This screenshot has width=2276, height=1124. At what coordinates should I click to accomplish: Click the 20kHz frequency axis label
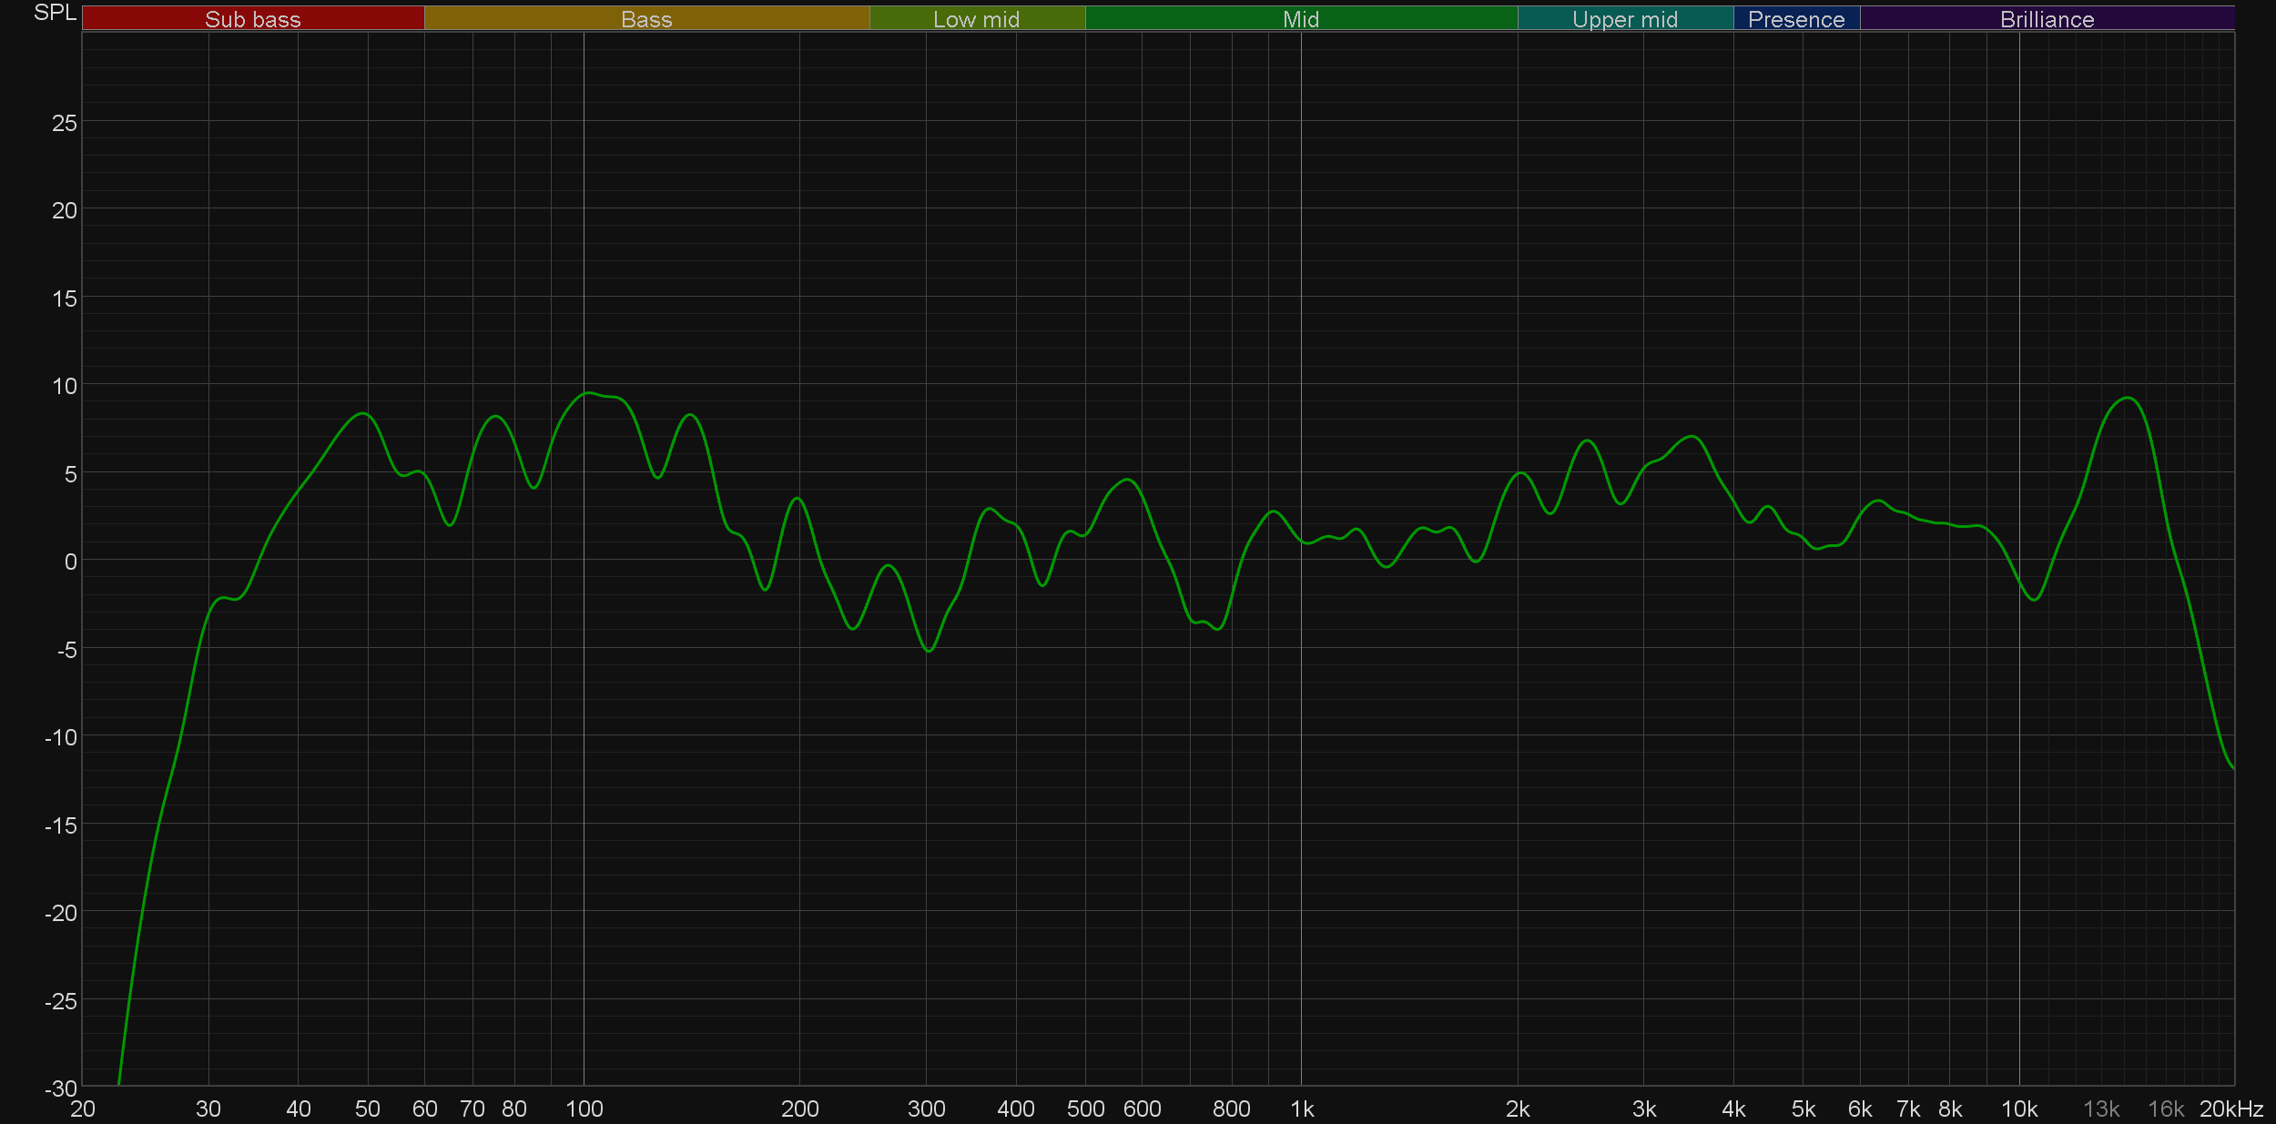pos(2230,1109)
